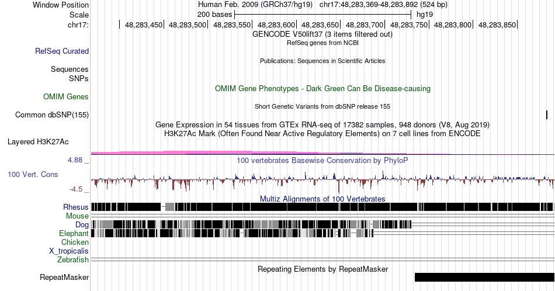
Task: Select the Mouse alignment row label
Action: coord(77,216)
